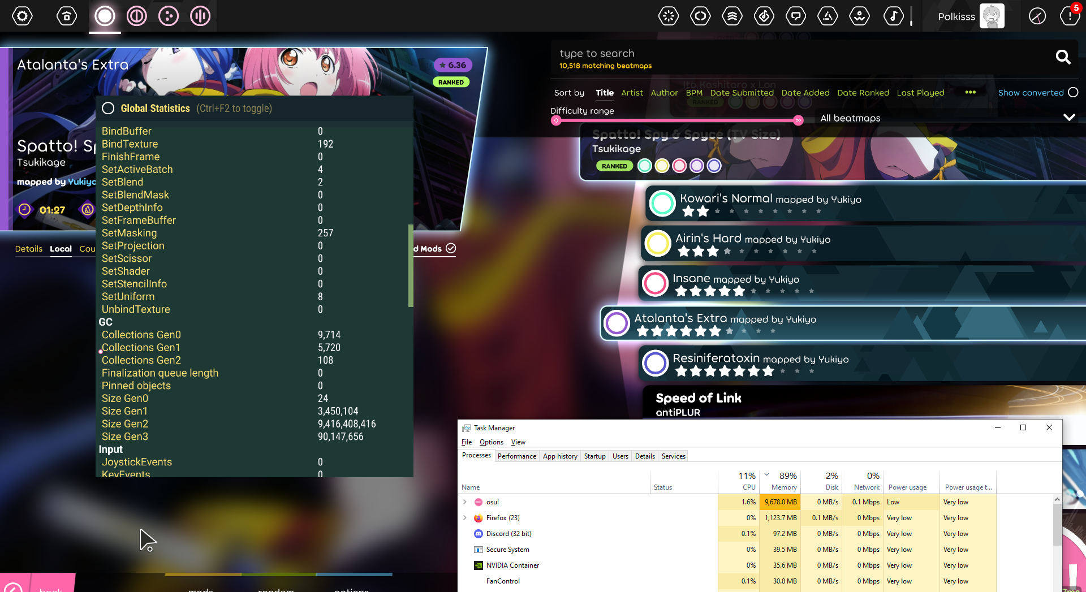Switch to the catch ruleset icon
The image size is (1086, 592).
pyautogui.click(x=169, y=16)
